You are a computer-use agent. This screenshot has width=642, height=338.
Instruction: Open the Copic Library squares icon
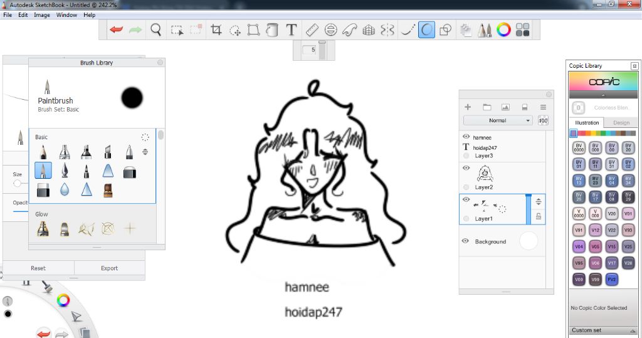point(522,30)
